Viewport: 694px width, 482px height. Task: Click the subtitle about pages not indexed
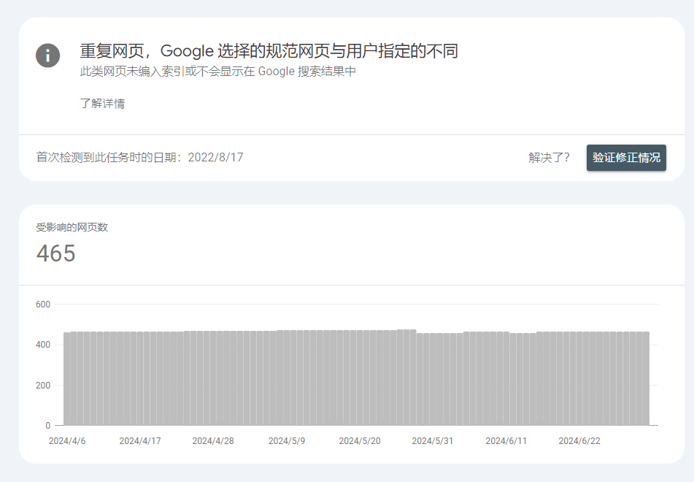point(217,72)
